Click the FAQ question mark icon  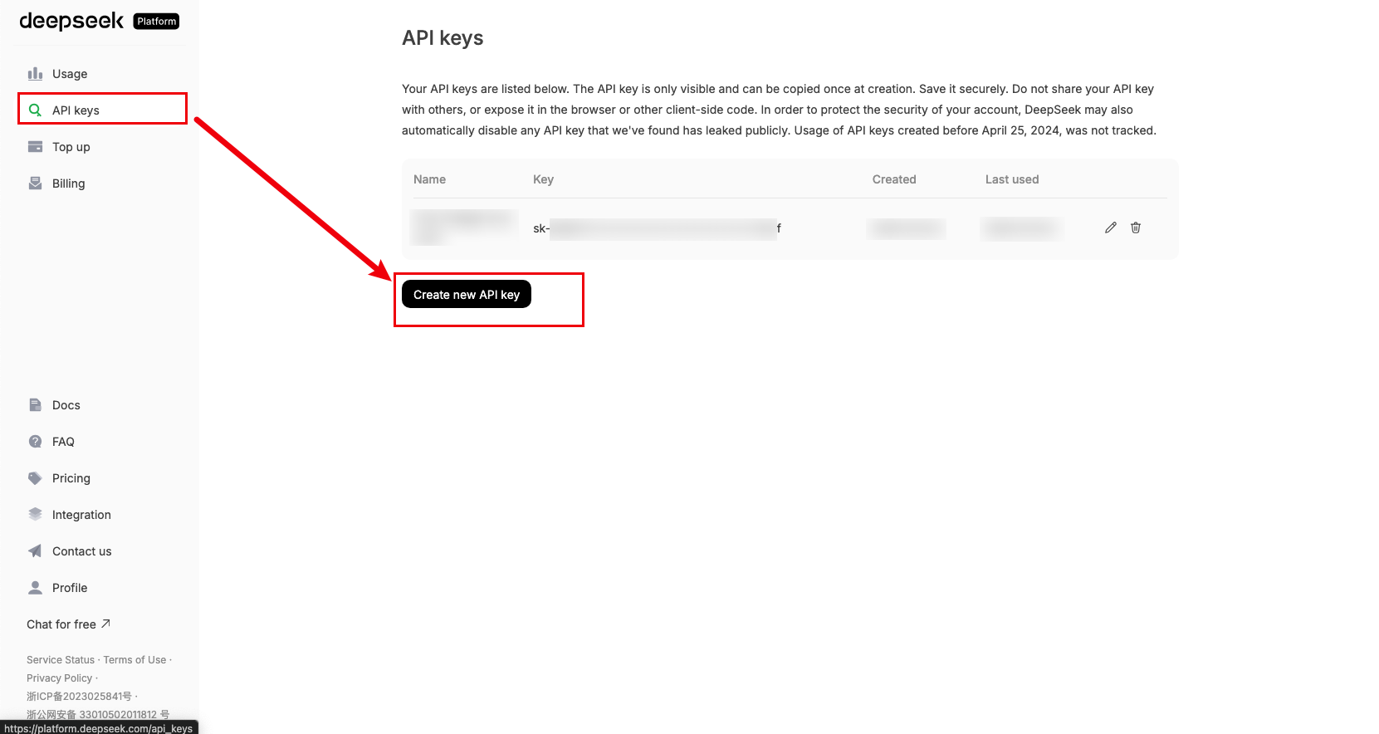(35, 442)
